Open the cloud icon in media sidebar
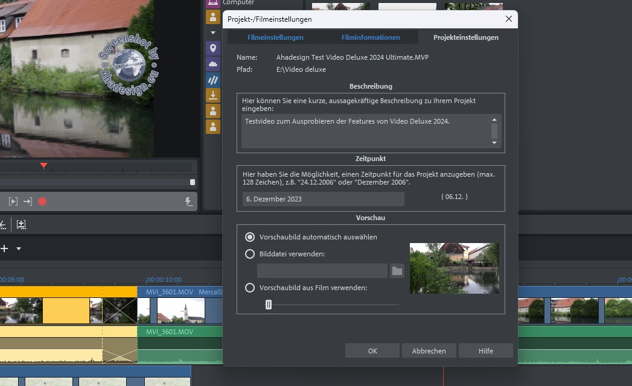 (213, 64)
